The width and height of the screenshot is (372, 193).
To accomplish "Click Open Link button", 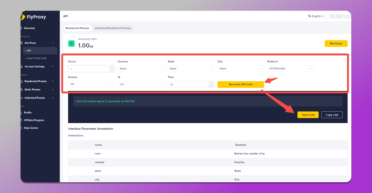I will (x=308, y=115).
